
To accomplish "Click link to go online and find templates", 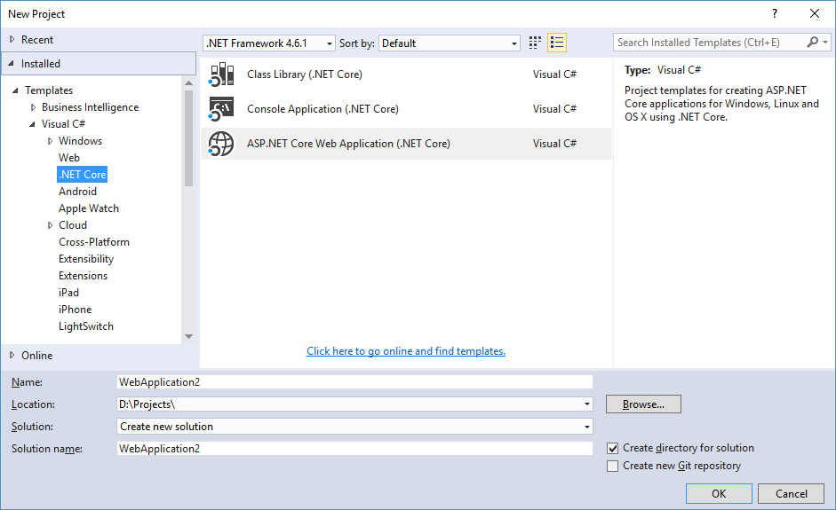I will (x=406, y=351).
